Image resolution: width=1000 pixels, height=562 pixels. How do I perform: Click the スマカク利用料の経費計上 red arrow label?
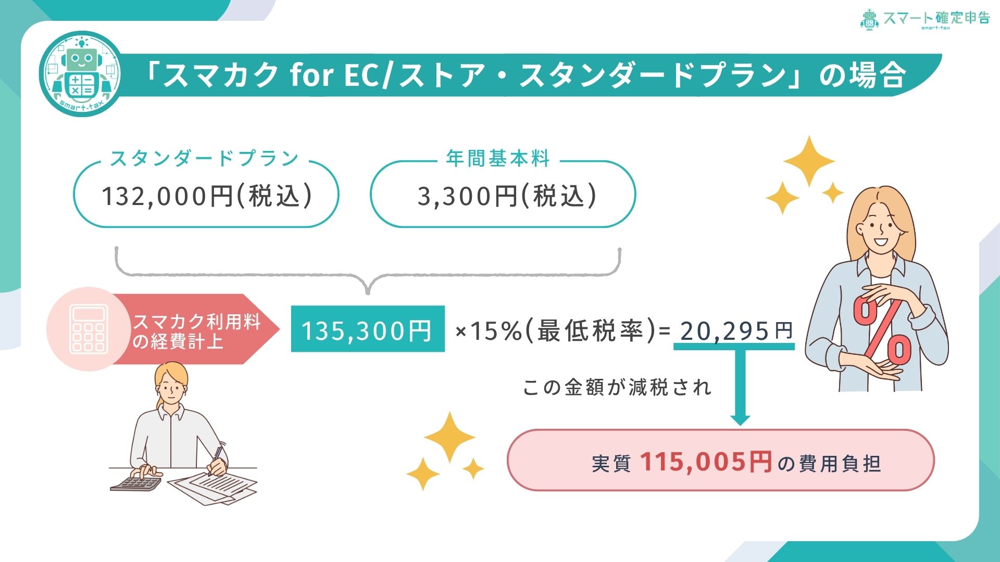click(197, 330)
